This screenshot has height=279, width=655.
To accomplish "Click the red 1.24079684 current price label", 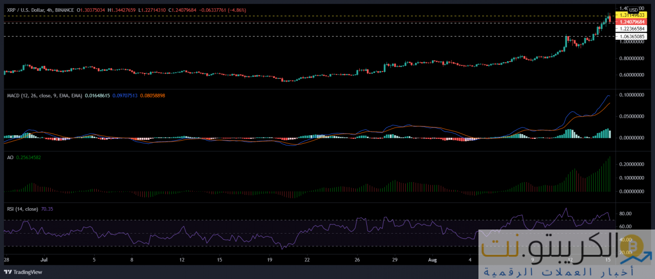I will (634, 22).
